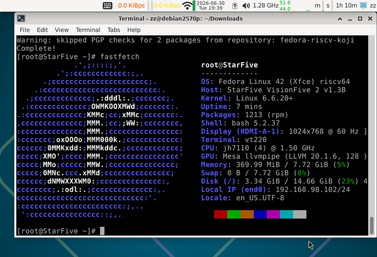Click the cursor at the bottom shell prompt
The height and width of the screenshot is (257, 377).
click(102, 231)
